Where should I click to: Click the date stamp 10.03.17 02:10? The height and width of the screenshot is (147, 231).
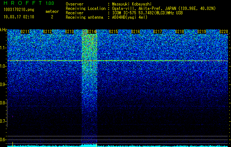pos(19,17)
